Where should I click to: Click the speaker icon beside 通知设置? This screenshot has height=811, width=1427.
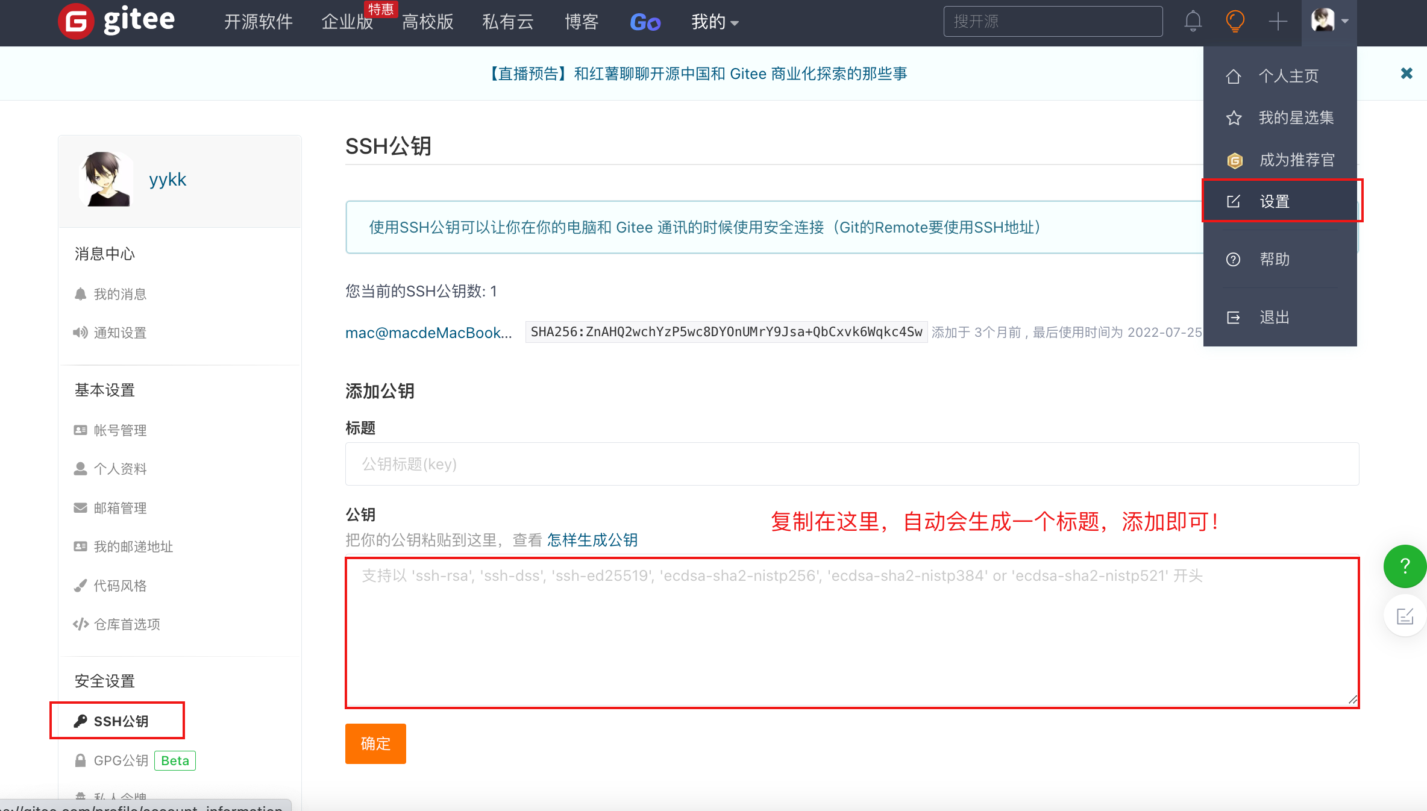pos(80,333)
